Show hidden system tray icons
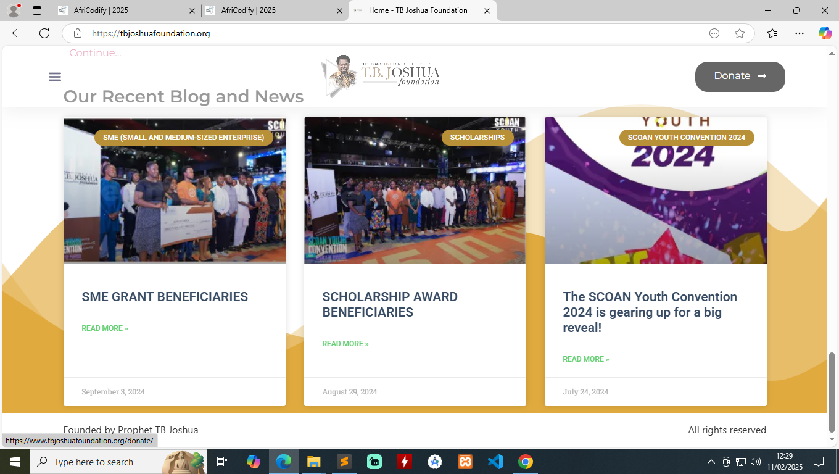Screen dimensions: 839x474 coord(711,462)
